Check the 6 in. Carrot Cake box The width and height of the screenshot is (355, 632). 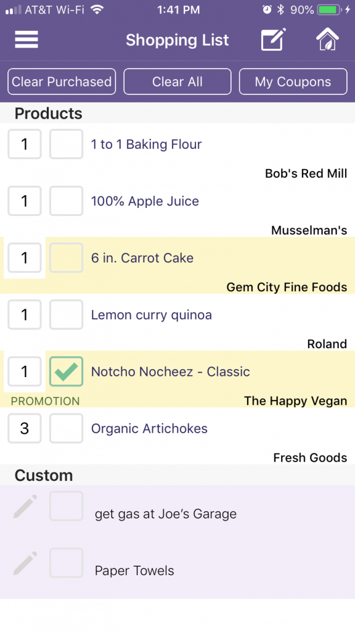coord(66,257)
